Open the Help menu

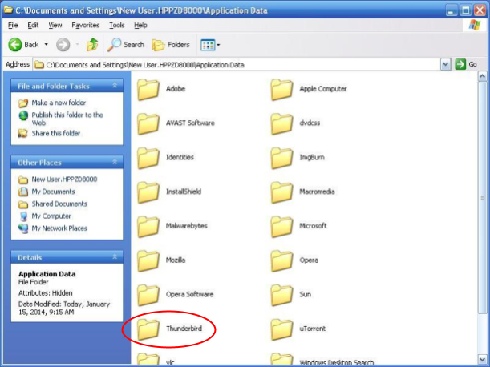[x=140, y=26]
